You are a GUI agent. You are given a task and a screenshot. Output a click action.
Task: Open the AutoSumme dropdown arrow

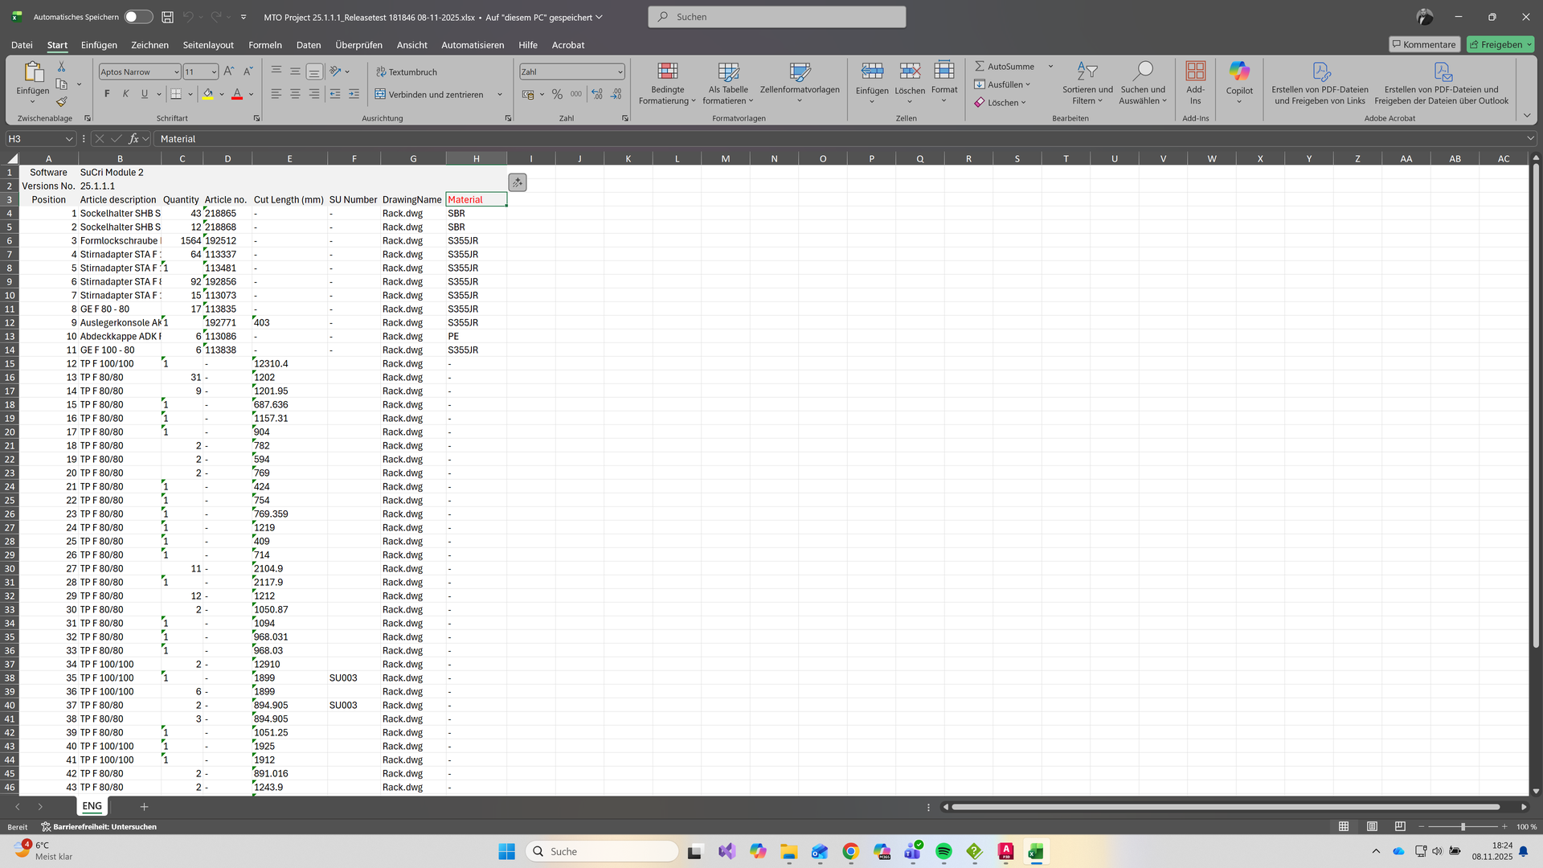coord(1050,67)
